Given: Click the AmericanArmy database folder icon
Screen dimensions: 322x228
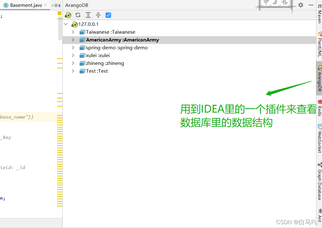Looking at the screenshot, I should coord(82,40).
